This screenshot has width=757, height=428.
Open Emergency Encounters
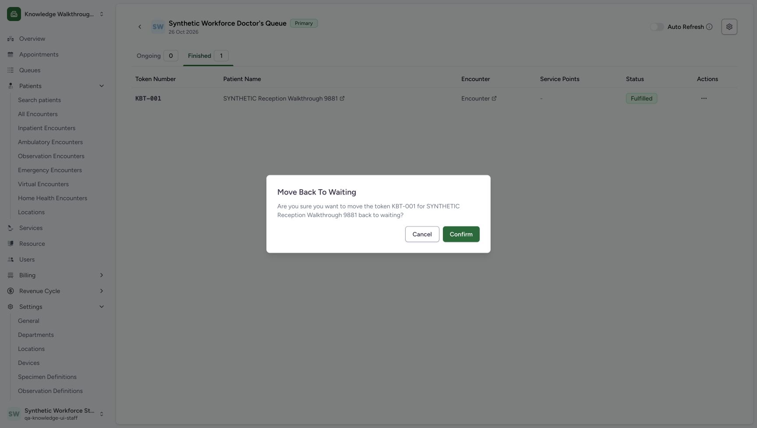(50, 170)
